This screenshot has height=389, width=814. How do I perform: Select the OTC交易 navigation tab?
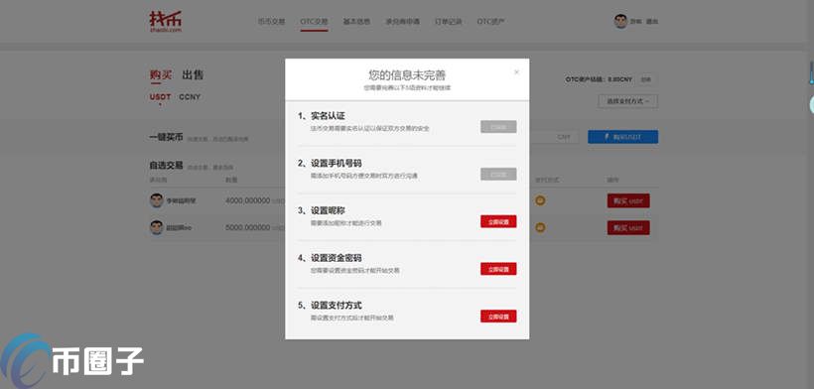coord(314,22)
